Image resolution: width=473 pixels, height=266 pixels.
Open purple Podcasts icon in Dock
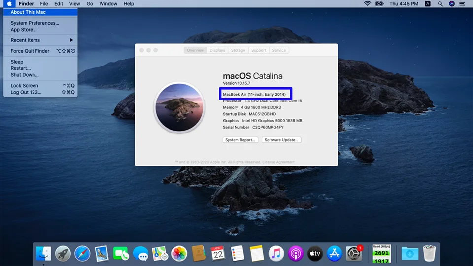tap(295, 253)
